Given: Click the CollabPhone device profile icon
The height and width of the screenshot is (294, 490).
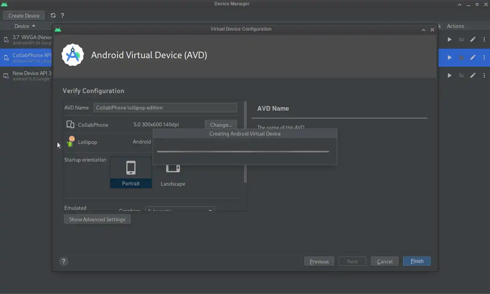Looking at the screenshot, I should tap(70, 124).
